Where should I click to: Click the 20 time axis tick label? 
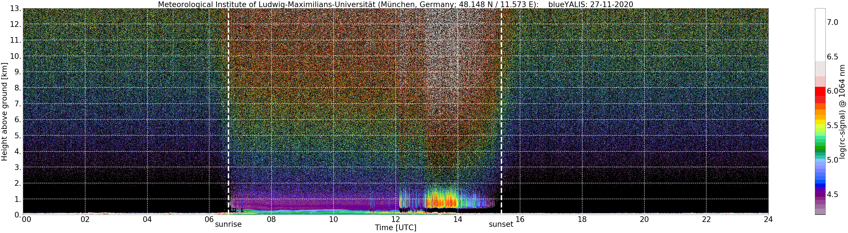[644, 219]
